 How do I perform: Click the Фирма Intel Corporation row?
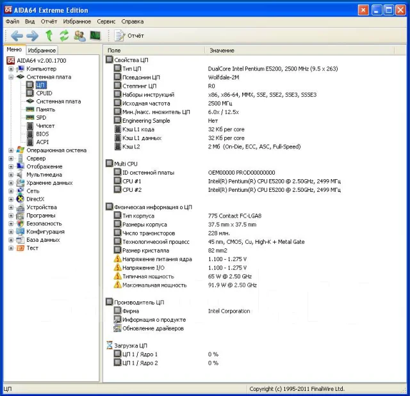[182, 311]
